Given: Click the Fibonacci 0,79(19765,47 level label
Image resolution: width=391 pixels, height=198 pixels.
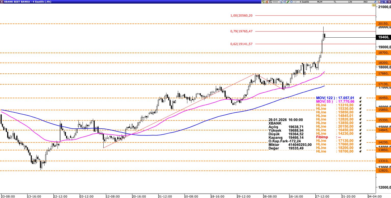Looking at the screenshot, I should (241, 31).
